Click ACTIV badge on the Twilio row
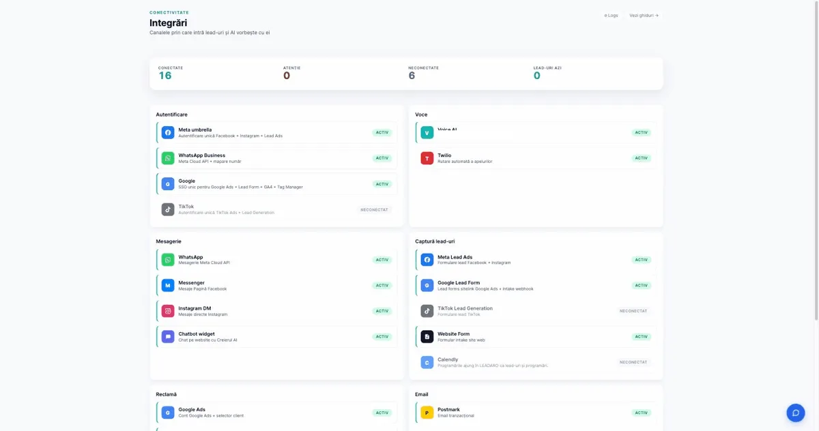Viewport: 819px width, 431px height. tap(642, 158)
